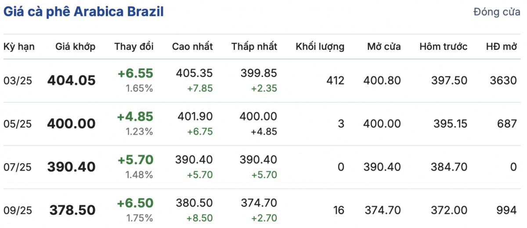Sort by the 'Thay đổi' column header

click(x=134, y=47)
